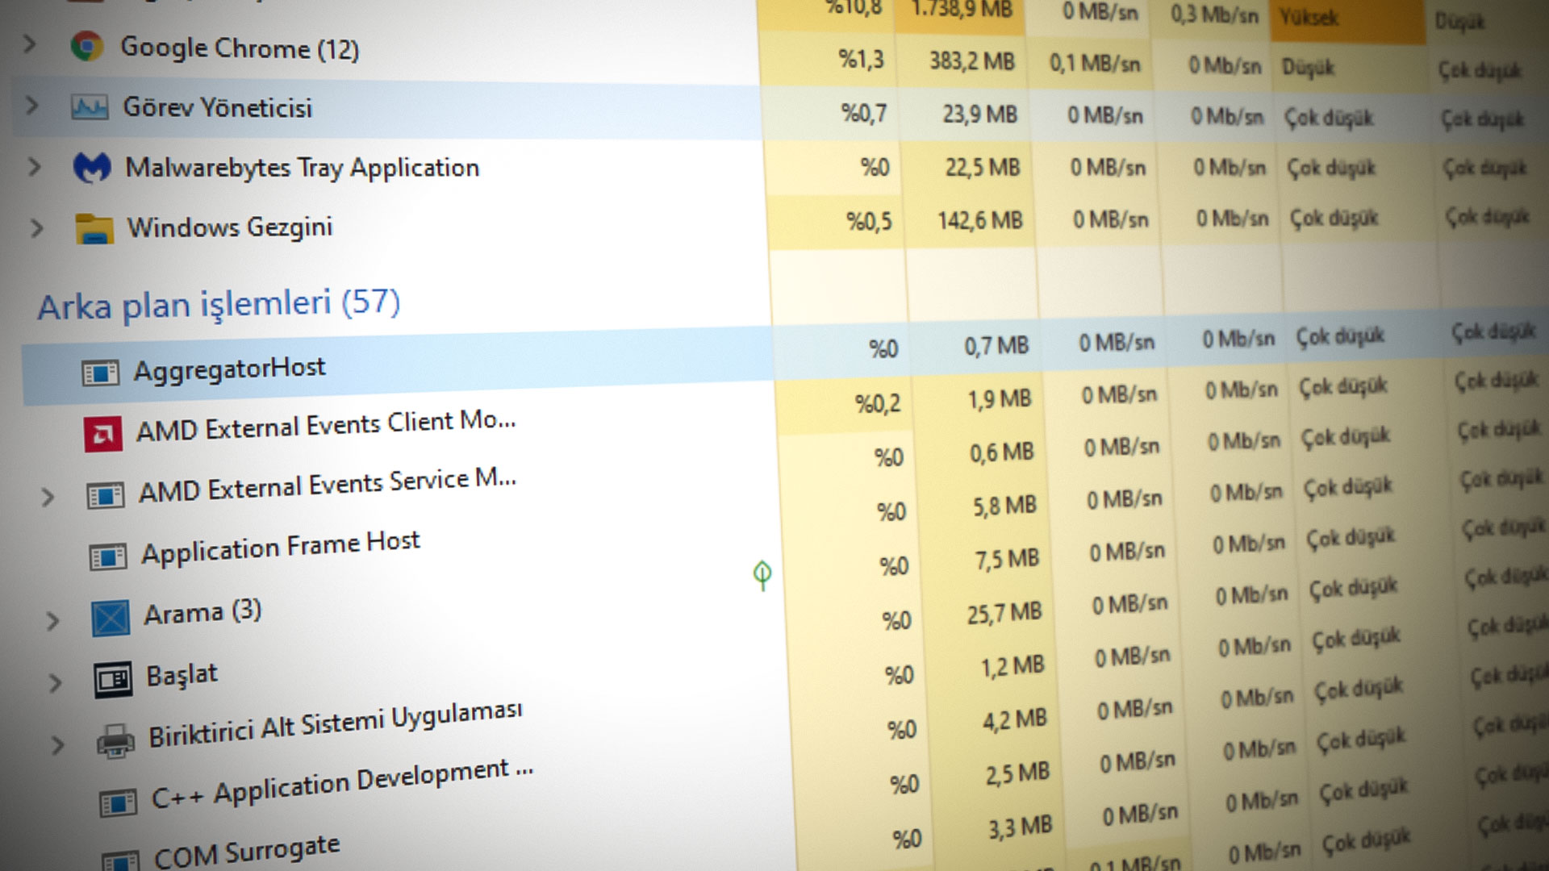Click Chrome's 383,2 MB memory cell
Viewport: 1549px width, 871px height.
pyautogui.click(x=971, y=61)
